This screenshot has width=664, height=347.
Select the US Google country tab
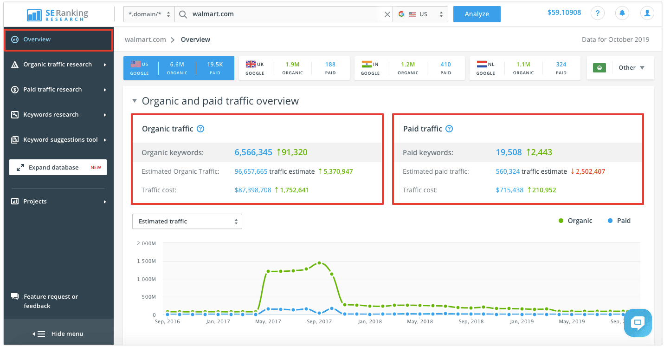pos(179,68)
